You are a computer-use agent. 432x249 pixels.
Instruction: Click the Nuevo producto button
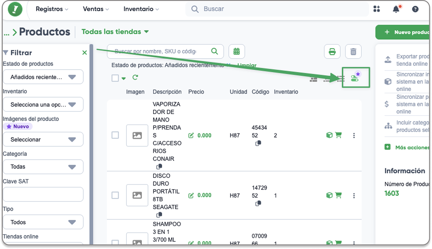(x=403, y=32)
